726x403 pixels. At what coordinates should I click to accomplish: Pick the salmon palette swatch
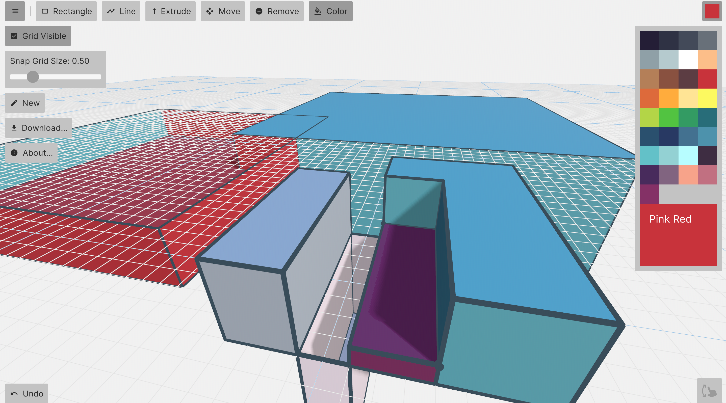click(688, 175)
